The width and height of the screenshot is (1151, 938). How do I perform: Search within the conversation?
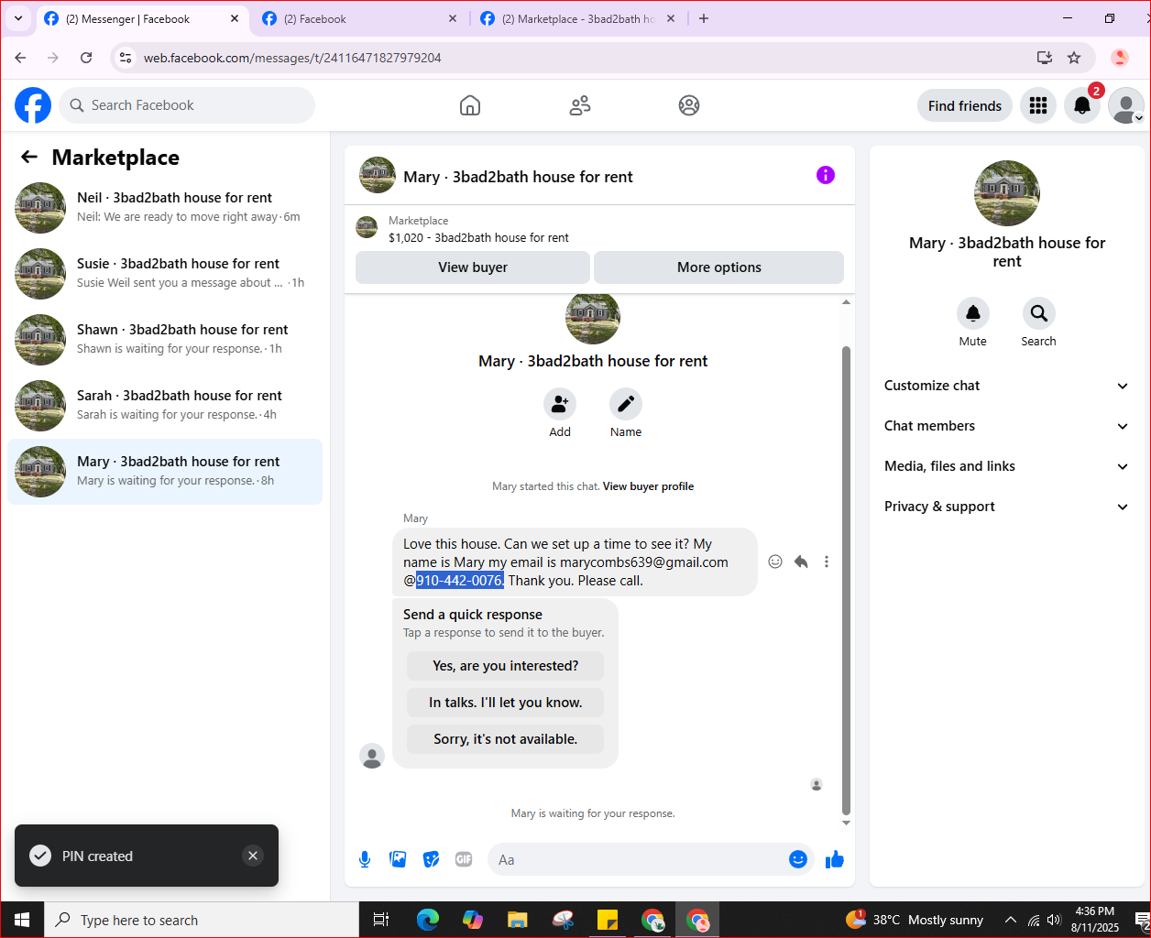[x=1039, y=313]
